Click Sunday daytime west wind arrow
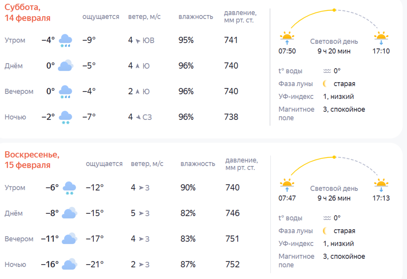This screenshot has width=407, height=279. (x=141, y=213)
